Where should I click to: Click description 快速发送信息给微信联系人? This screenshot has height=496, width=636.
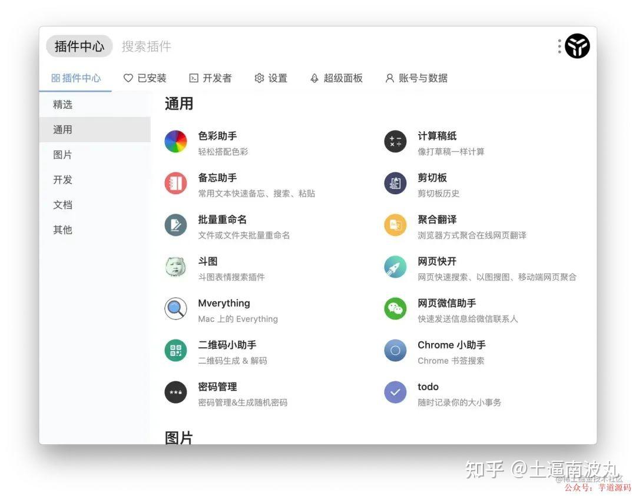click(x=468, y=319)
